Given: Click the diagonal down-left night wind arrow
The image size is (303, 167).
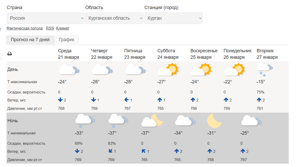Looking at the screenshot, I should pyautogui.click(x=110, y=151).
